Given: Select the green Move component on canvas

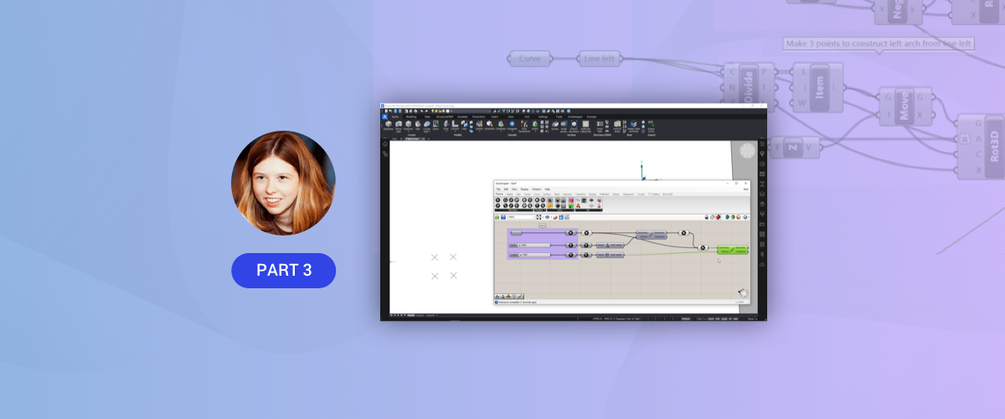Looking at the screenshot, I should click(x=733, y=250).
